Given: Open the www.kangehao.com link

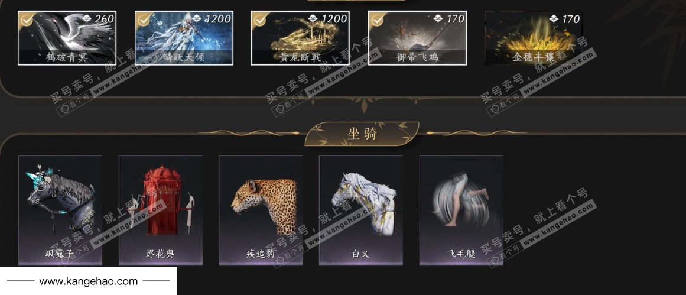Looking at the screenshot, I should tap(89, 281).
